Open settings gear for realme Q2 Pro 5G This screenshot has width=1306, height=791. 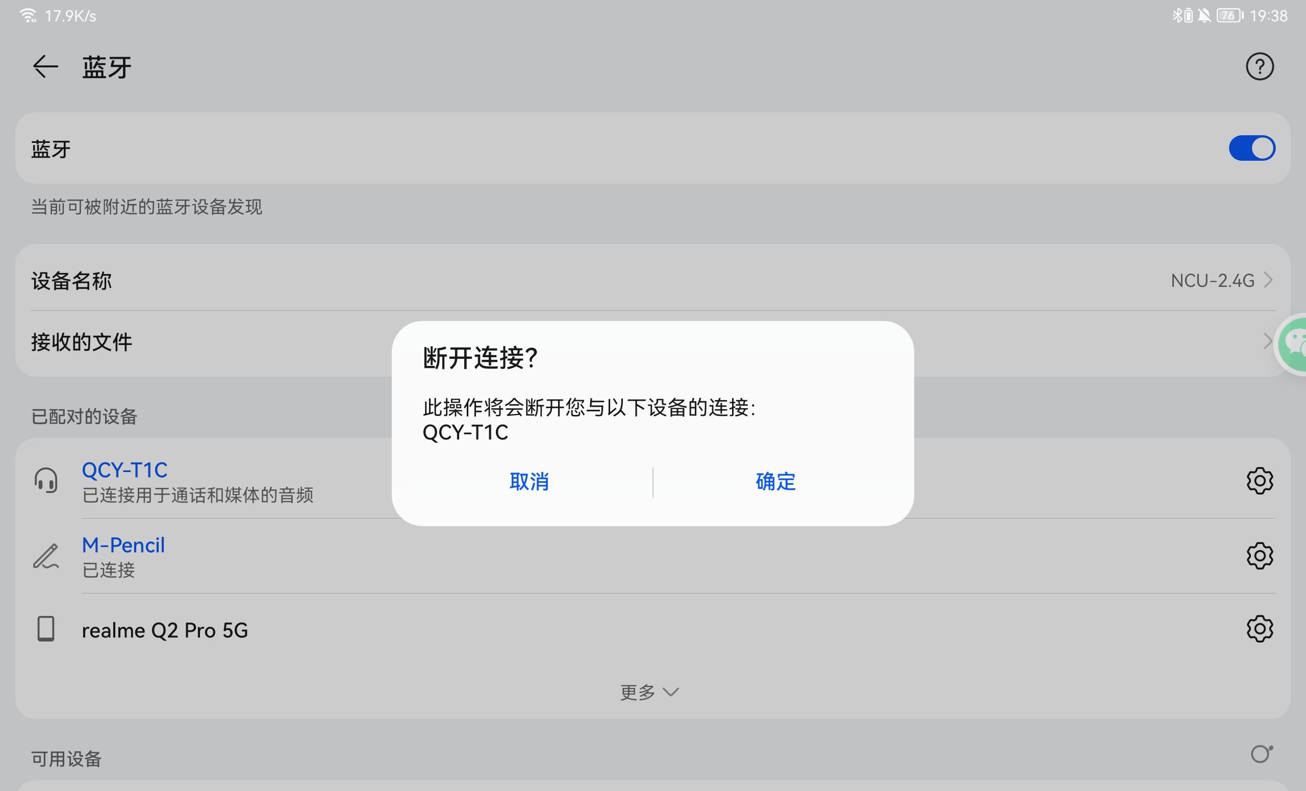(x=1260, y=629)
